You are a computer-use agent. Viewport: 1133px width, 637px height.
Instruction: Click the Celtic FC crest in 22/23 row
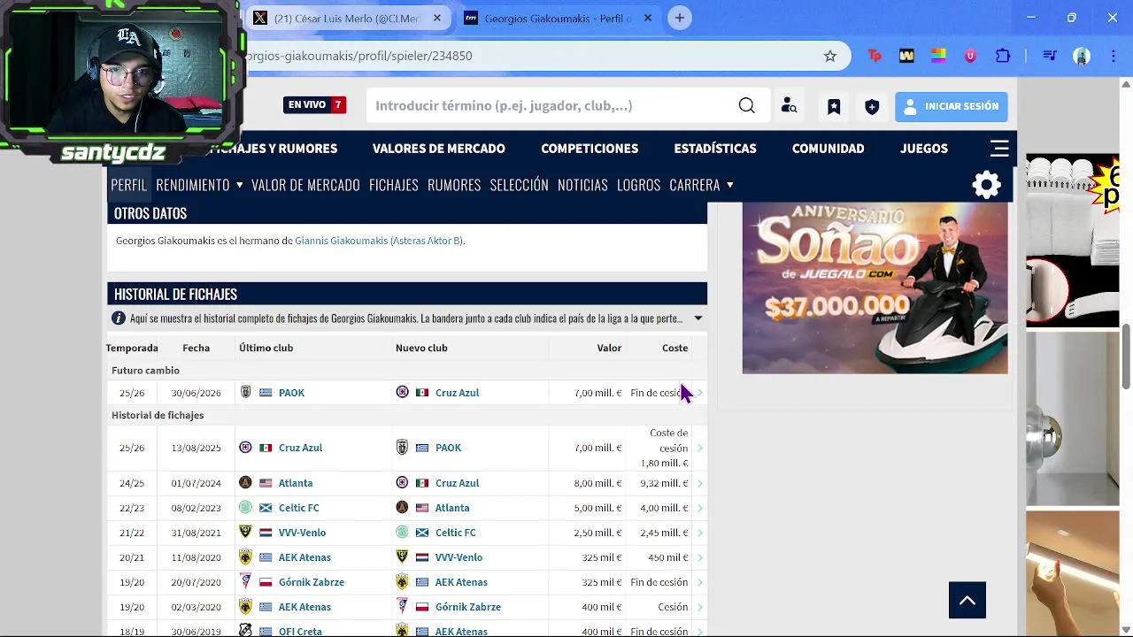coord(245,508)
